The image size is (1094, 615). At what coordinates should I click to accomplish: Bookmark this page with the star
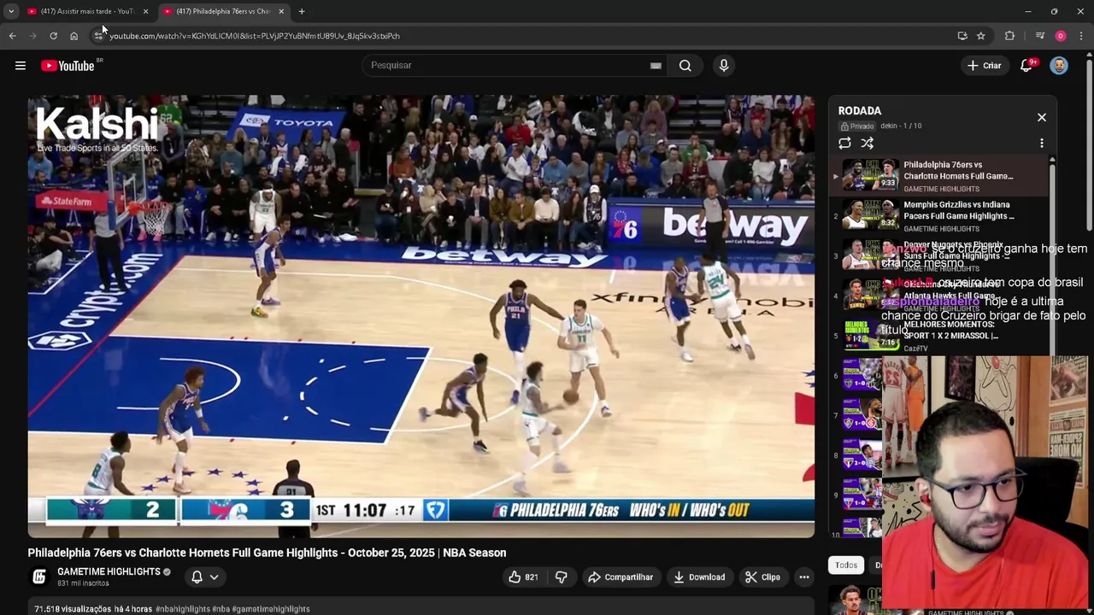click(981, 36)
